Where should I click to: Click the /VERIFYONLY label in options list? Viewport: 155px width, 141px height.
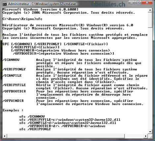click(14, 69)
